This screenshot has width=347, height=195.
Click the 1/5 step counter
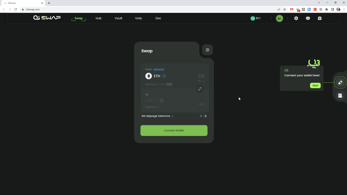pos(286,71)
